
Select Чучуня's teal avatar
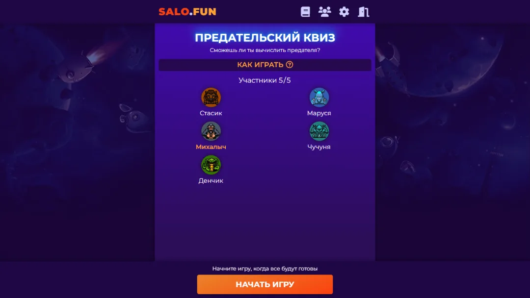pyautogui.click(x=319, y=131)
